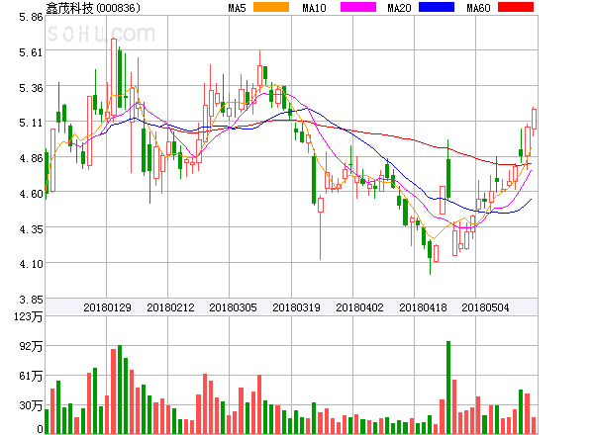
Task: Click the 20180418 date label
Action: (423, 307)
